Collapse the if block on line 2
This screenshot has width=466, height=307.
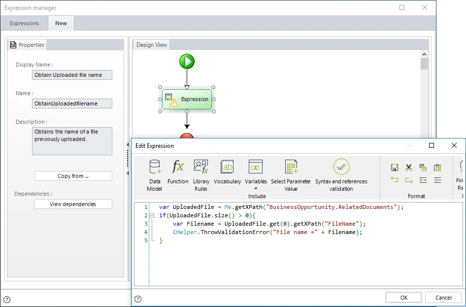152,215
